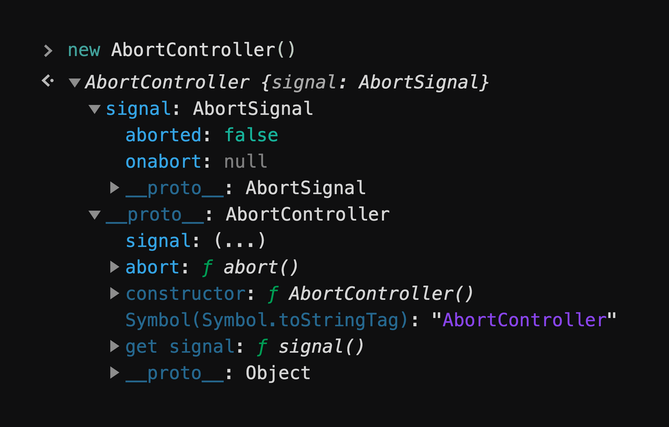The image size is (669, 427).
Task: Expand the abort function entry arrow
Action: point(115,267)
